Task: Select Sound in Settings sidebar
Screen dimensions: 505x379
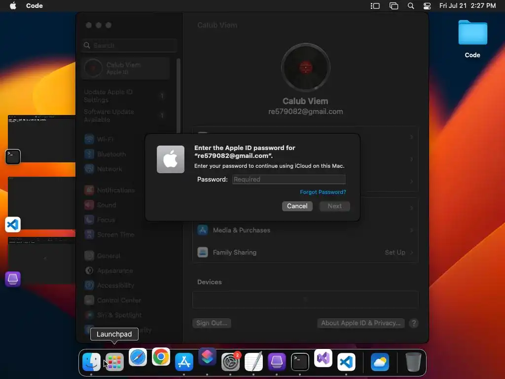Action: (x=125, y=205)
